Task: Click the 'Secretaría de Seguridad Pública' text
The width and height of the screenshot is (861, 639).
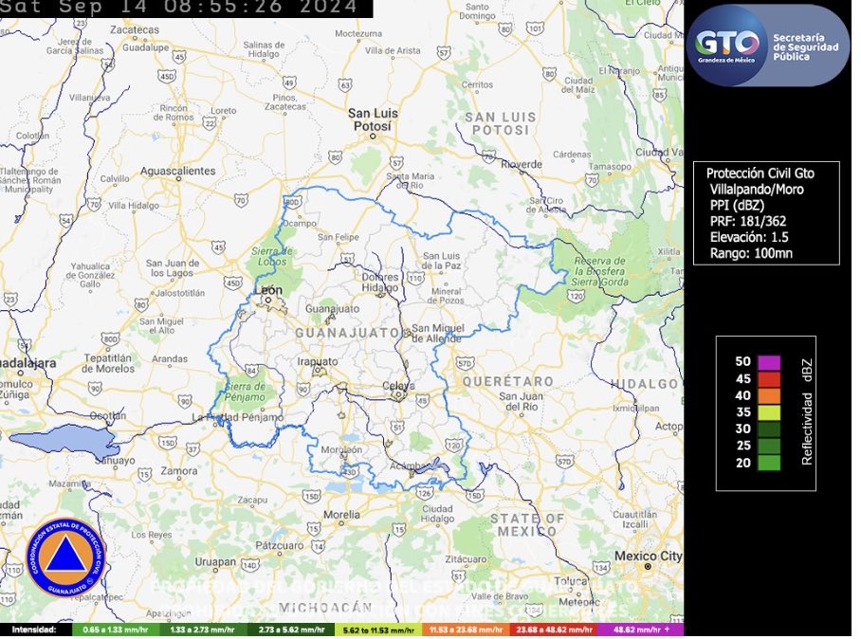Action: click(806, 47)
